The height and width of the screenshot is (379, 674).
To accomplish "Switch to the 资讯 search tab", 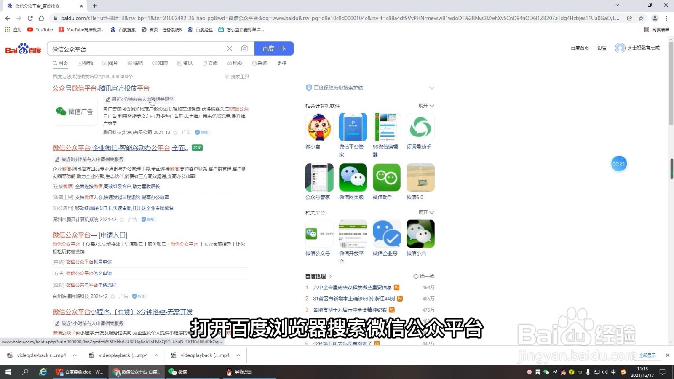I will [185, 63].
